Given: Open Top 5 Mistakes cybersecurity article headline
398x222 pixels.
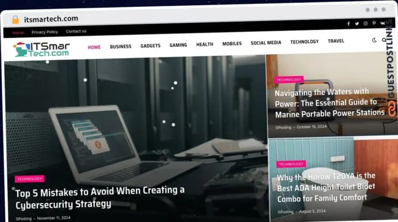Looking at the screenshot, I should point(100,198).
